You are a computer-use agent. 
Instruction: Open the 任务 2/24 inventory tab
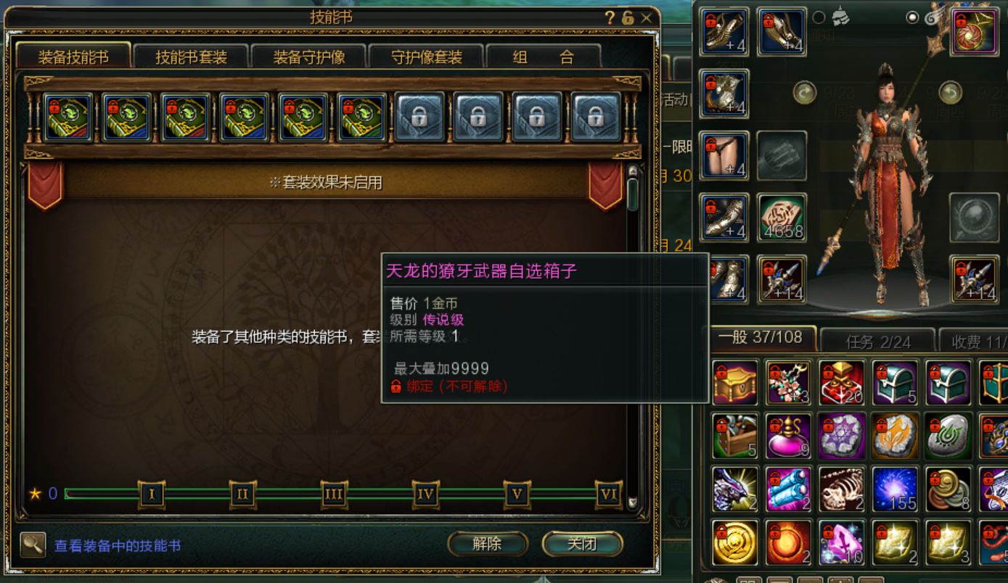pyautogui.click(x=878, y=341)
